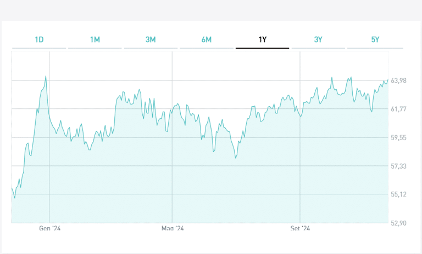The image size is (422, 254).
Task: Select the 55,12 value on the y-axis
Action: 398,194
